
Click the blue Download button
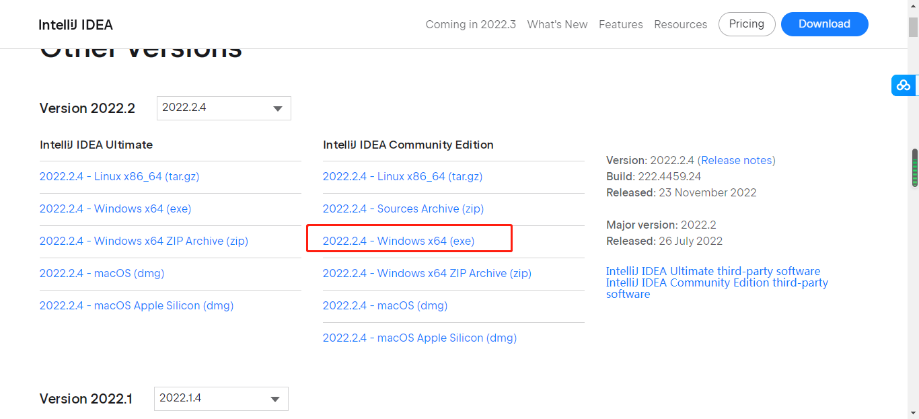pyautogui.click(x=825, y=24)
